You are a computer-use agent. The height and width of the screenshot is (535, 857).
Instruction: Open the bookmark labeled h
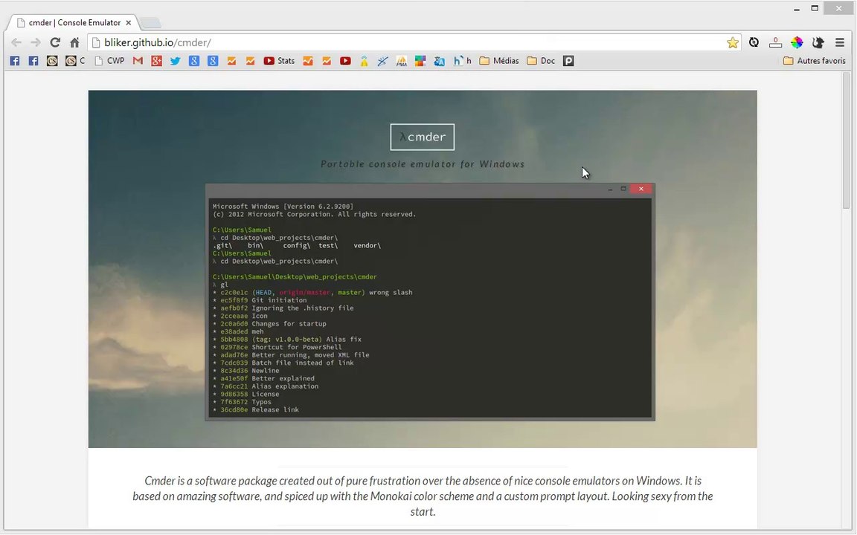coord(463,61)
